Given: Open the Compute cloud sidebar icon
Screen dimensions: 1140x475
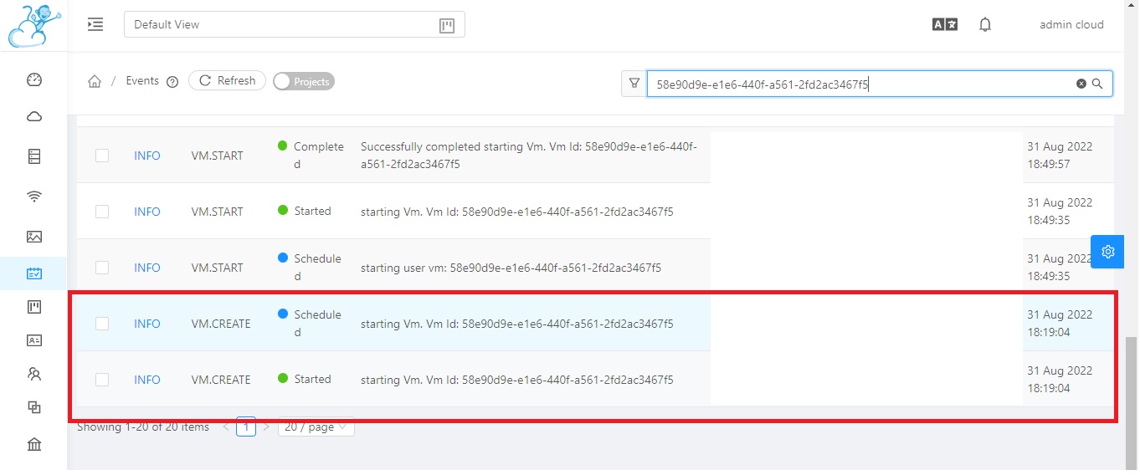Looking at the screenshot, I should 34,117.
